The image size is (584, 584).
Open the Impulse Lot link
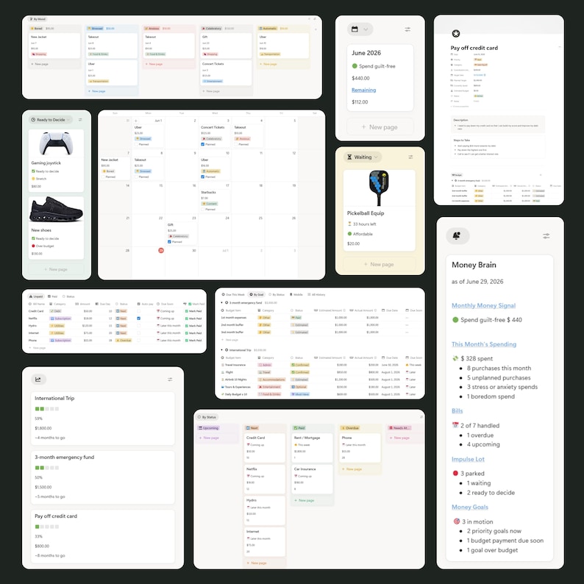click(468, 459)
